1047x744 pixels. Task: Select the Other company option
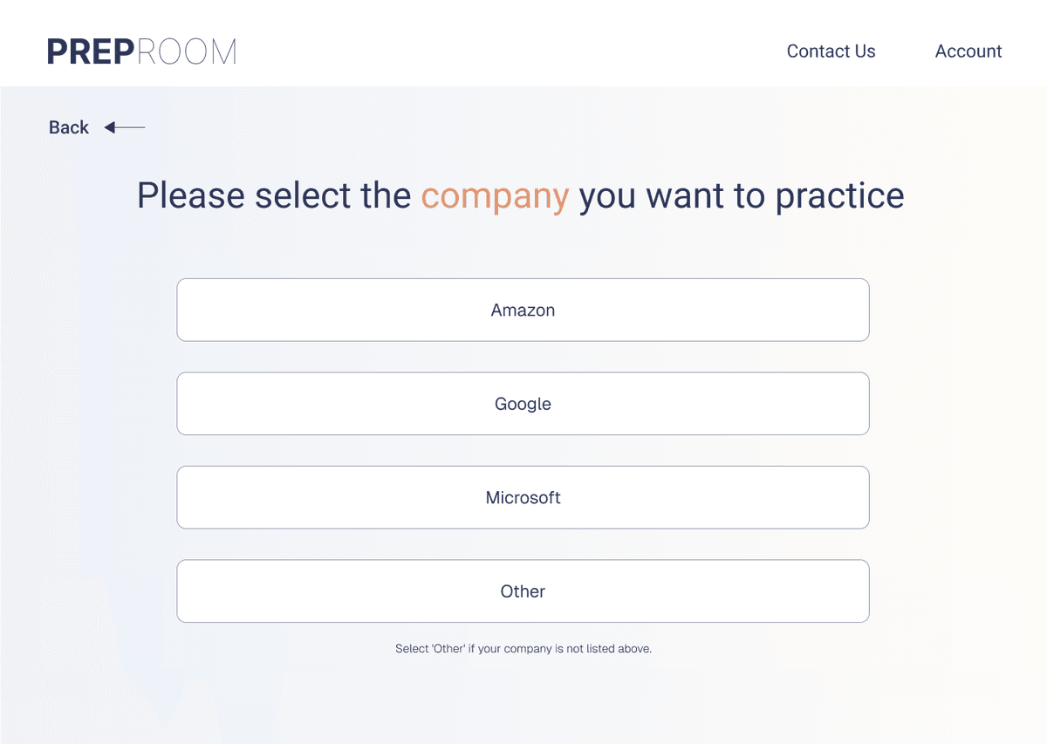coord(523,591)
